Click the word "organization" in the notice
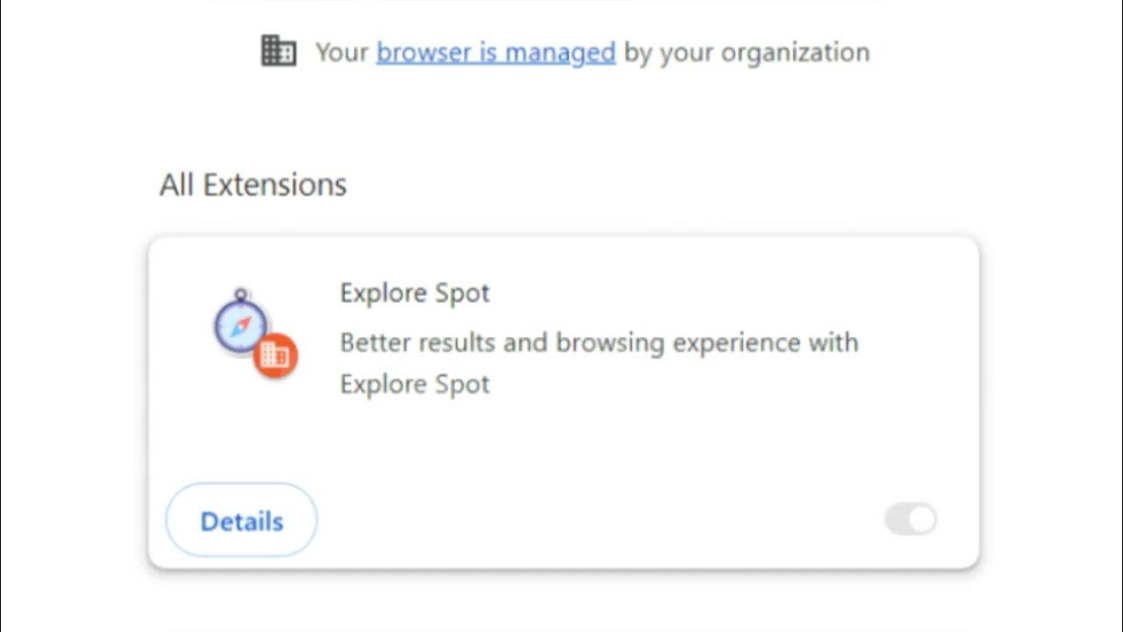 click(x=797, y=53)
